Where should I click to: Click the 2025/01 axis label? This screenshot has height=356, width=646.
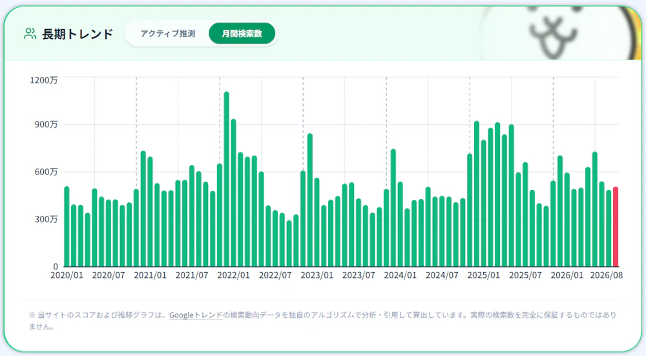tap(484, 275)
